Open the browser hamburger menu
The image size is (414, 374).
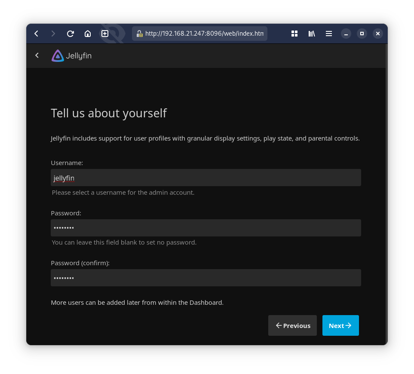point(329,34)
